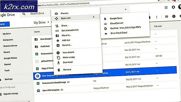Click the Get shareable link chain icon
181x102 pixels.
point(57,31)
